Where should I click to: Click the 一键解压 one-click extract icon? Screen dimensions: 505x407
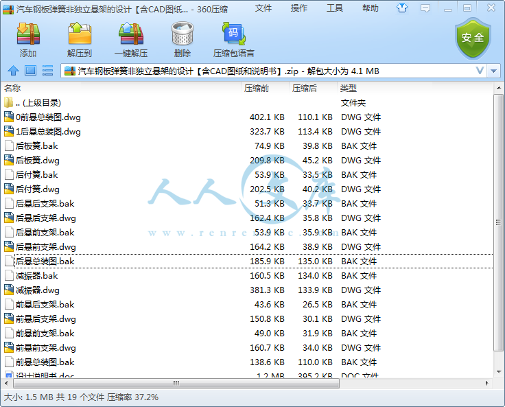pyautogui.click(x=131, y=34)
